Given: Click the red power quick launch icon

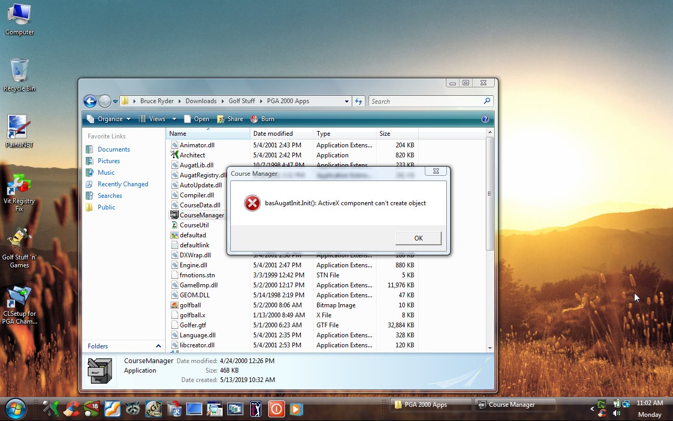Looking at the screenshot, I should tap(276, 408).
